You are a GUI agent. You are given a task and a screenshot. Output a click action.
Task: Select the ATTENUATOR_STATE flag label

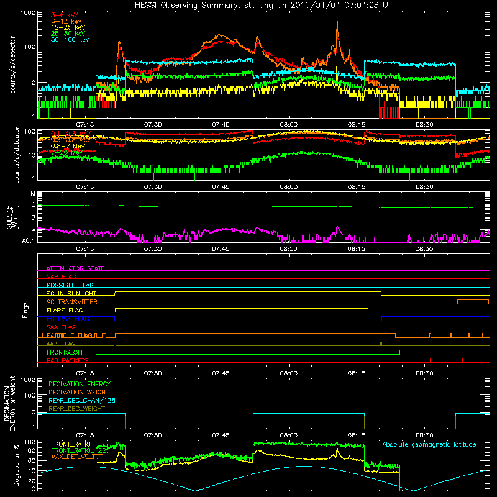[75, 268]
